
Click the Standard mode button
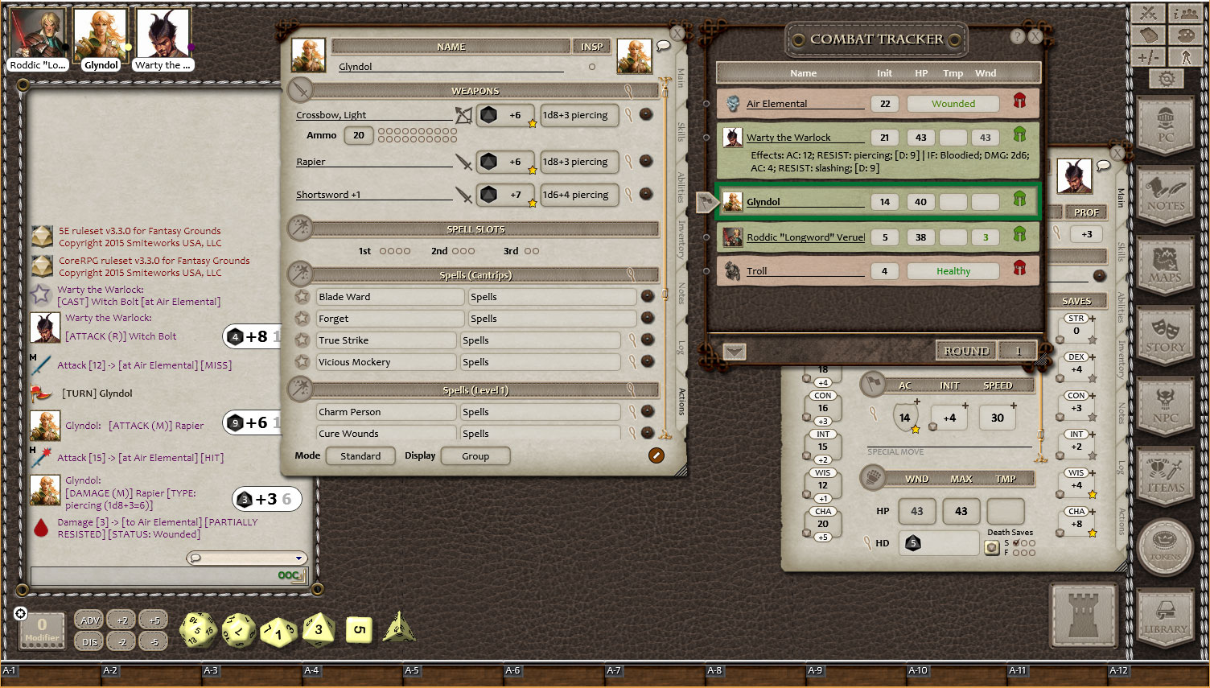(x=360, y=455)
